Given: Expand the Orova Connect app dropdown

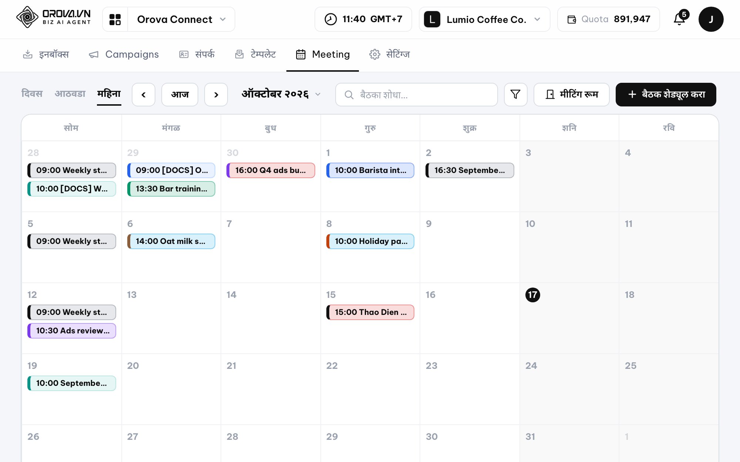Looking at the screenshot, I should point(181,19).
